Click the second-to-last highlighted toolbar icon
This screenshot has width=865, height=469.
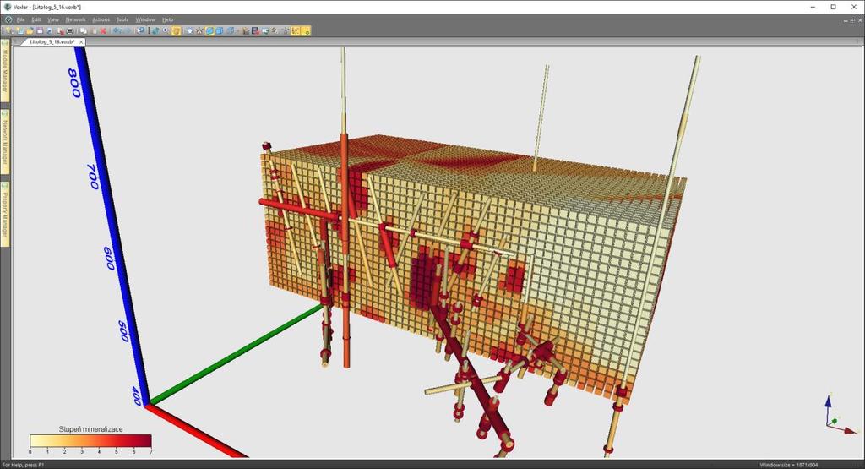pos(295,31)
